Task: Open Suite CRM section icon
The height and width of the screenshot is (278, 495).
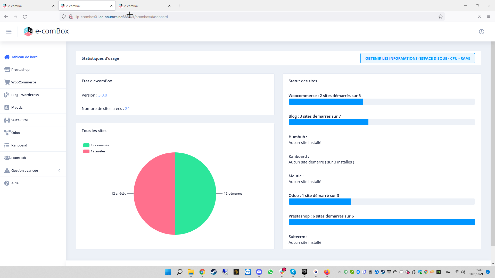Action: pos(7,120)
